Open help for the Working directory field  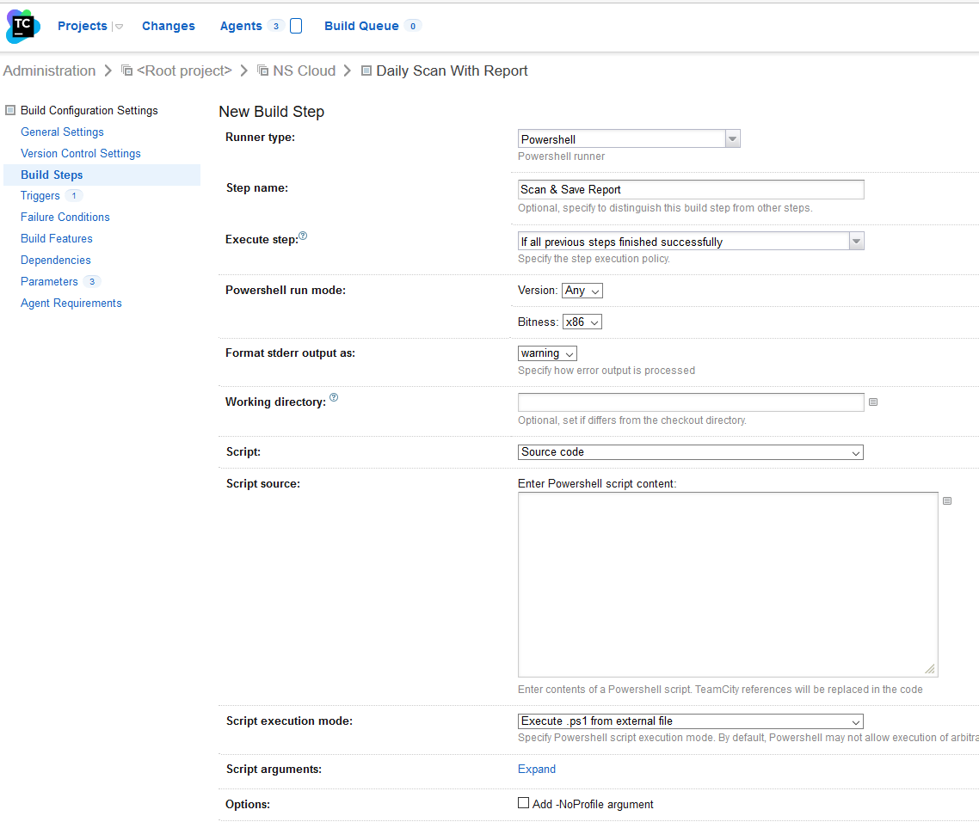pos(334,396)
